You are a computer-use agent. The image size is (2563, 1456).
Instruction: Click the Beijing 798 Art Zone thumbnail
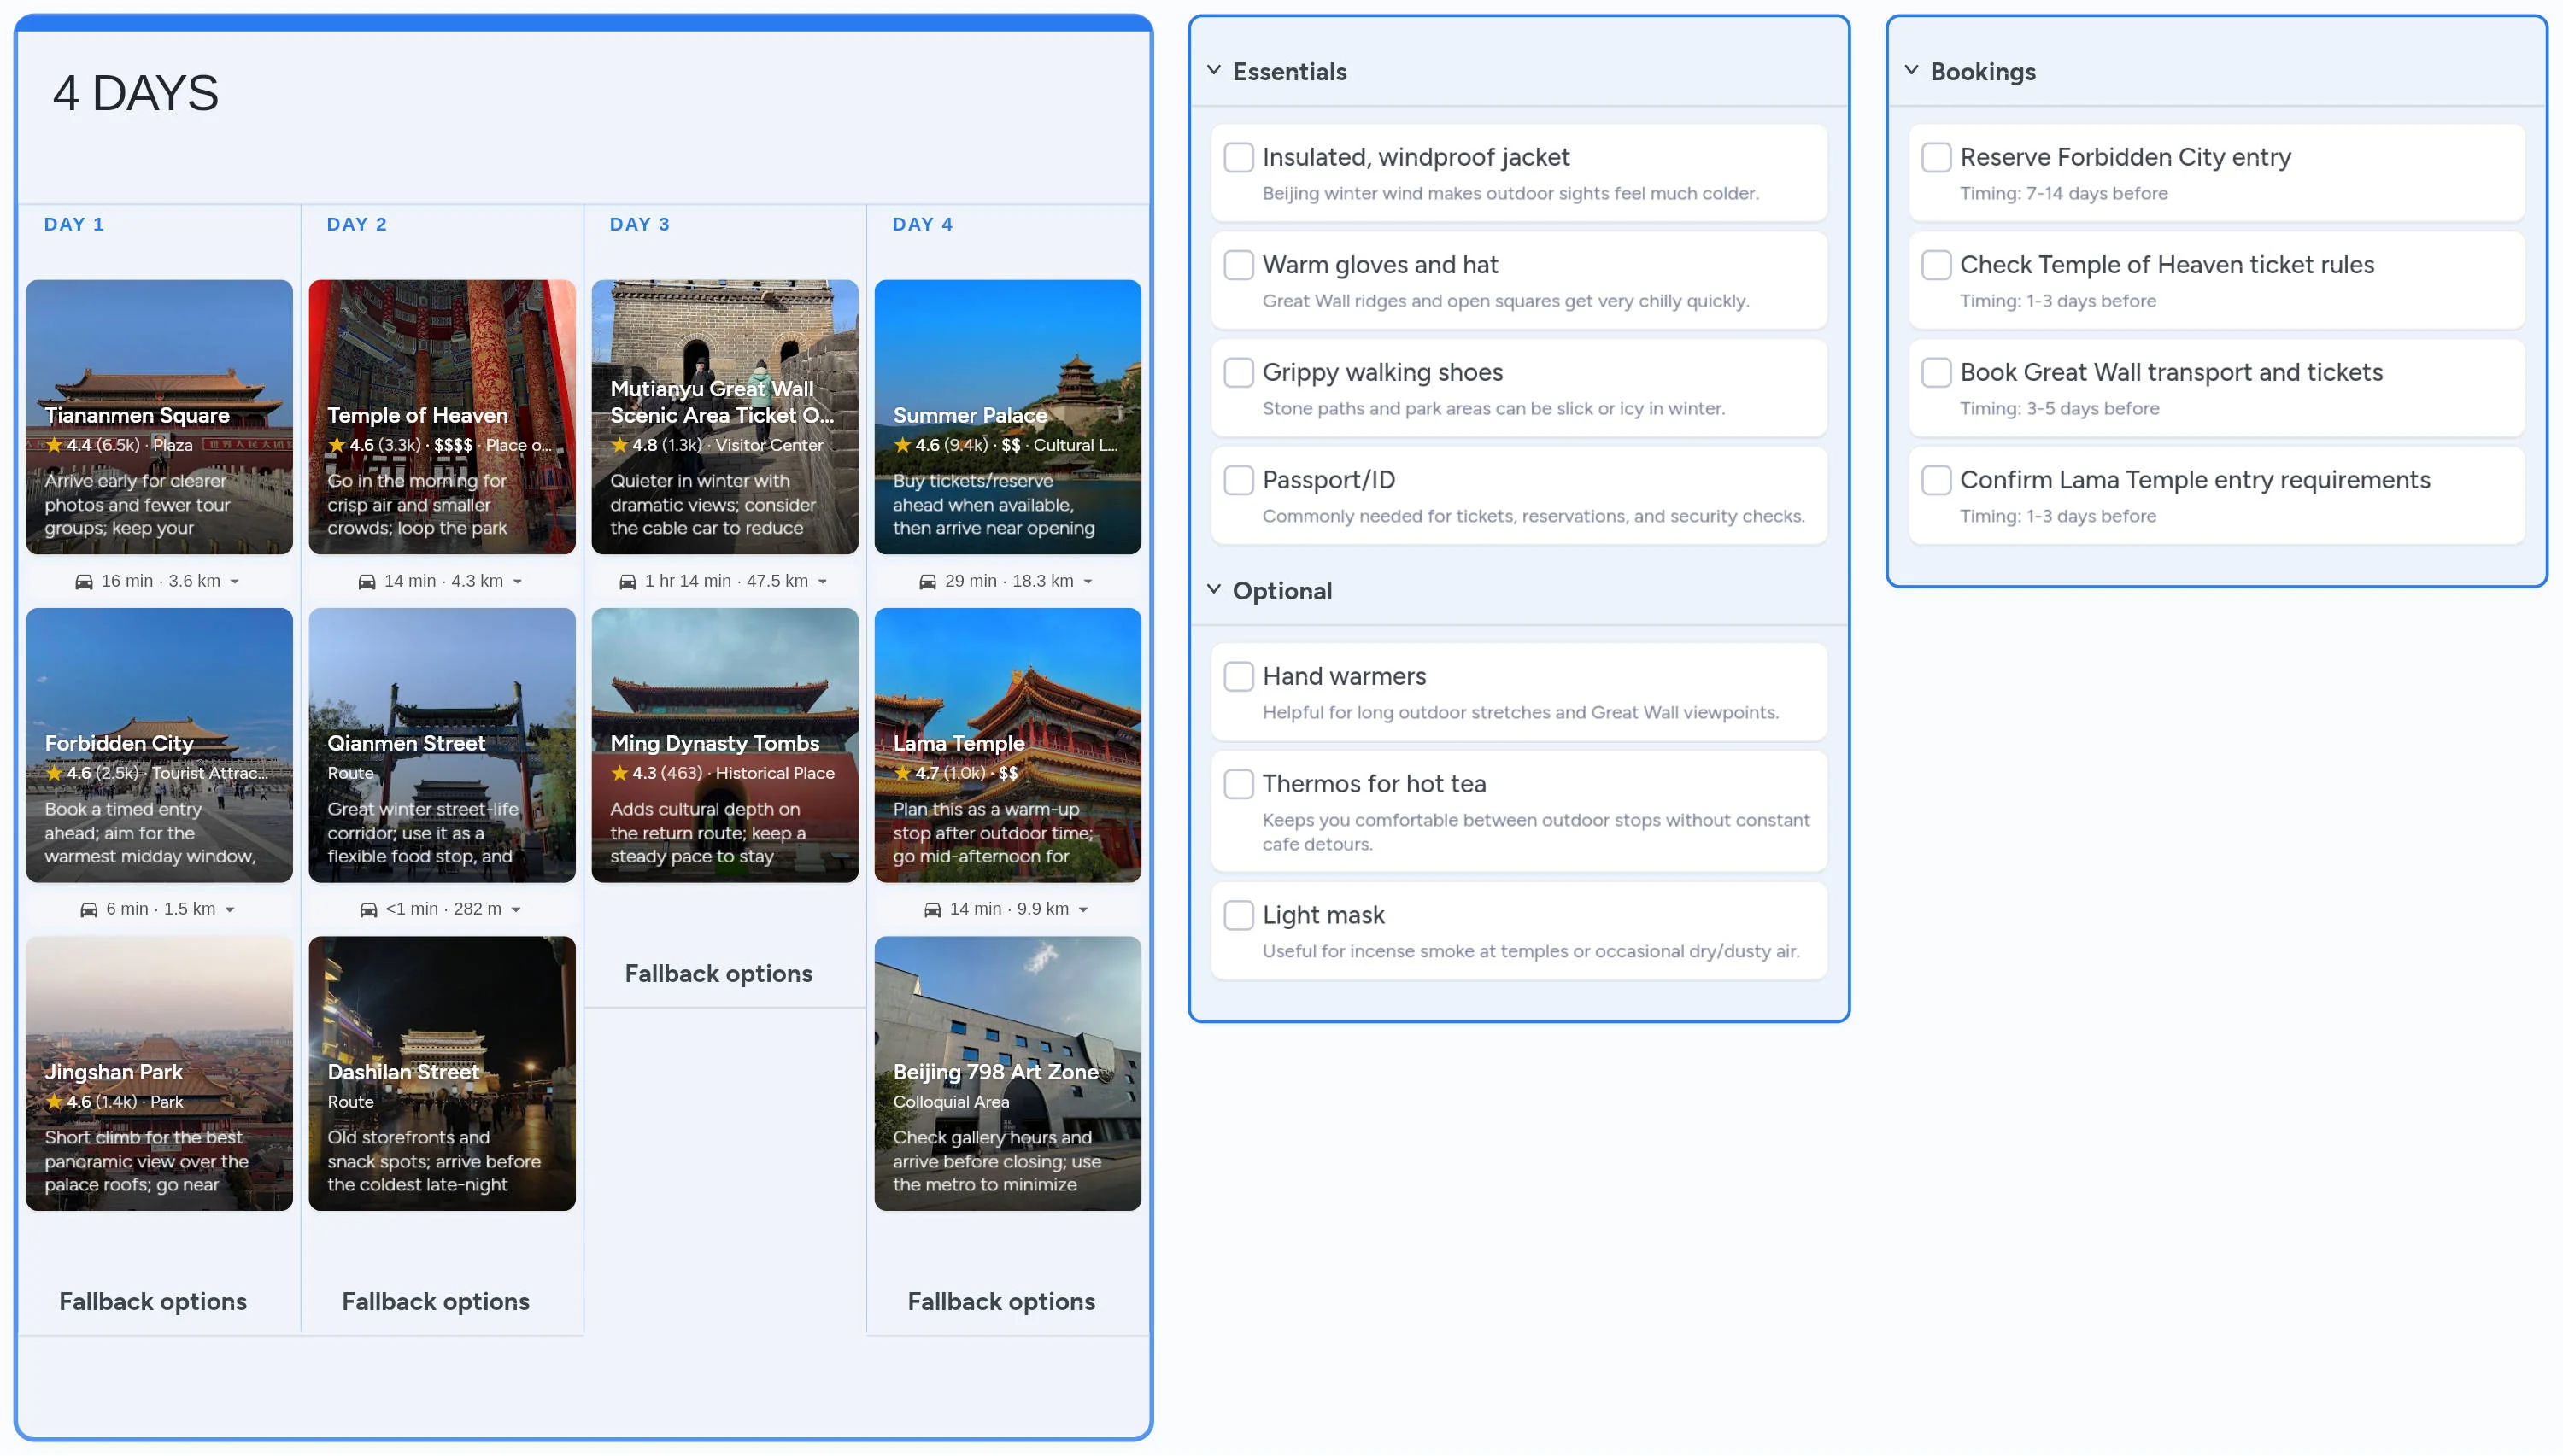1007,1075
